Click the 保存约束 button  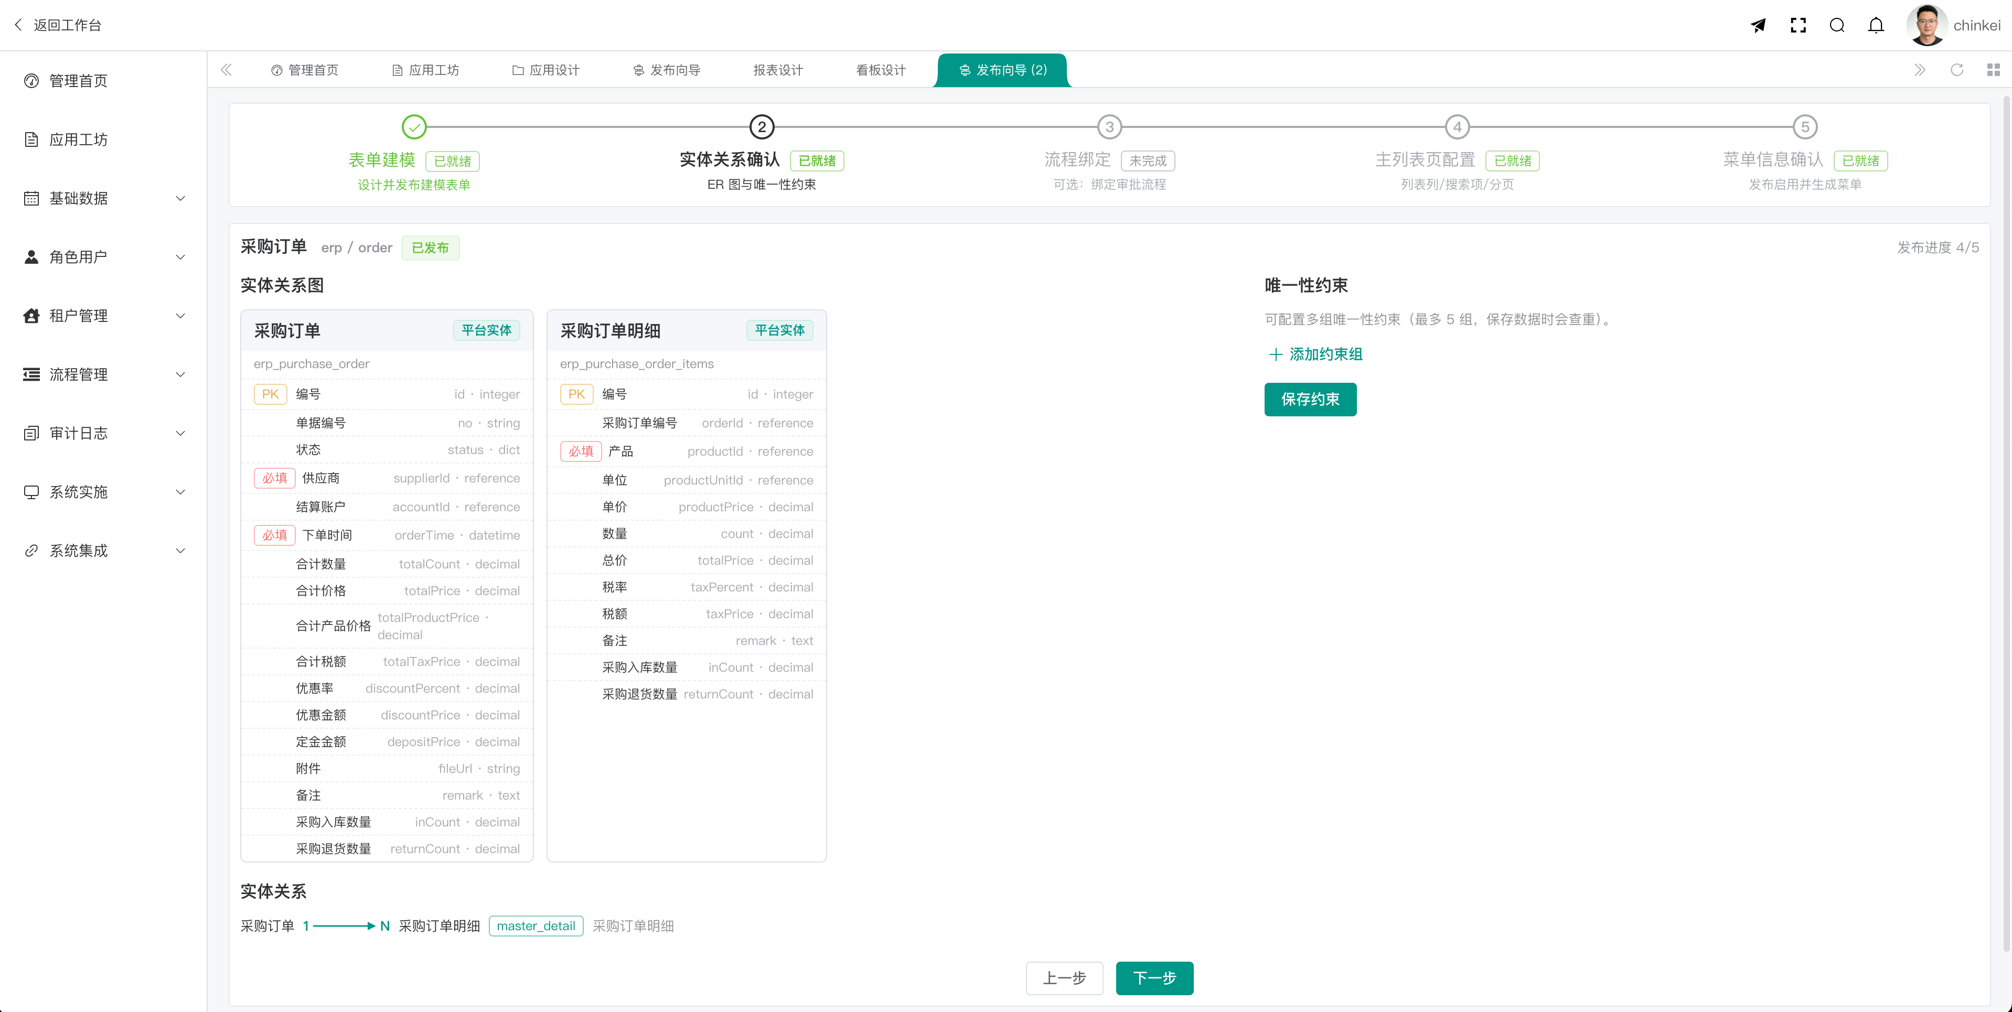click(1310, 399)
